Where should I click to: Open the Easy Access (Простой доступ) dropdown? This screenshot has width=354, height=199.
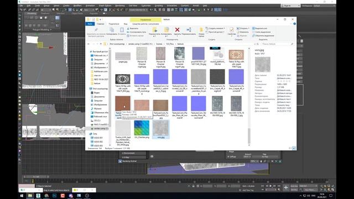(x=215, y=32)
